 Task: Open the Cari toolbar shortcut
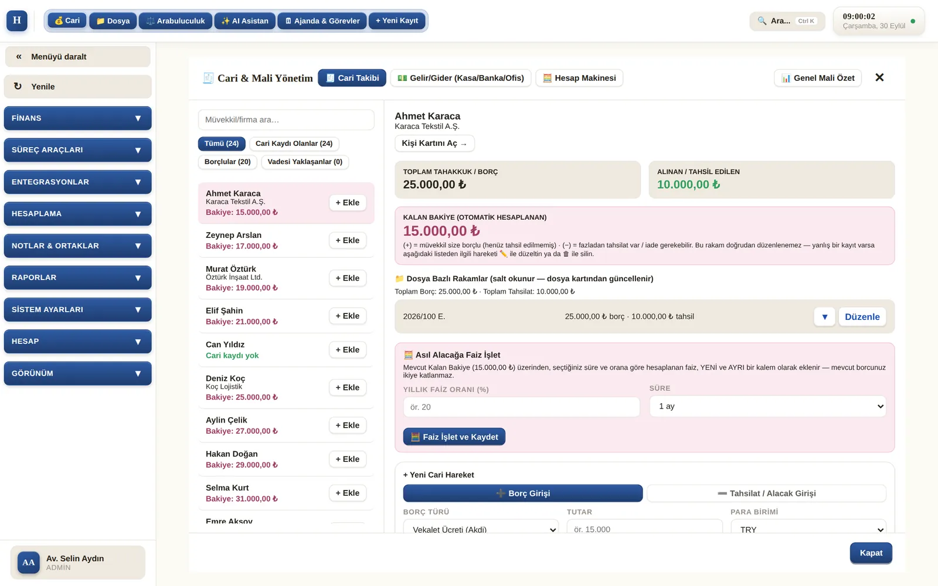coord(67,21)
